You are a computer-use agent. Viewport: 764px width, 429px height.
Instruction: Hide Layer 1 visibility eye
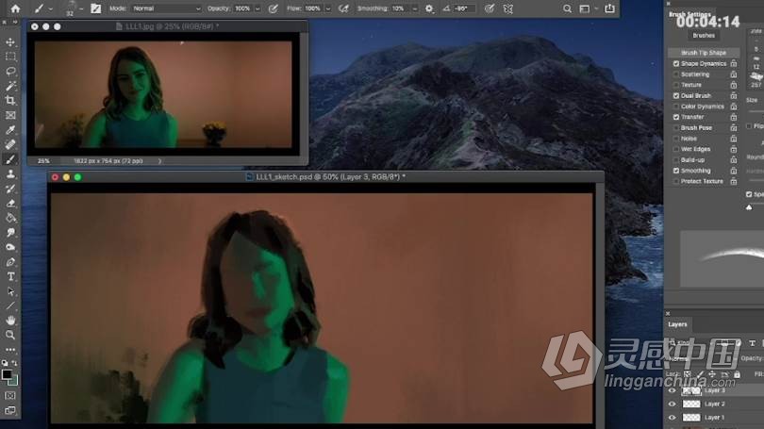pyautogui.click(x=672, y=418)
